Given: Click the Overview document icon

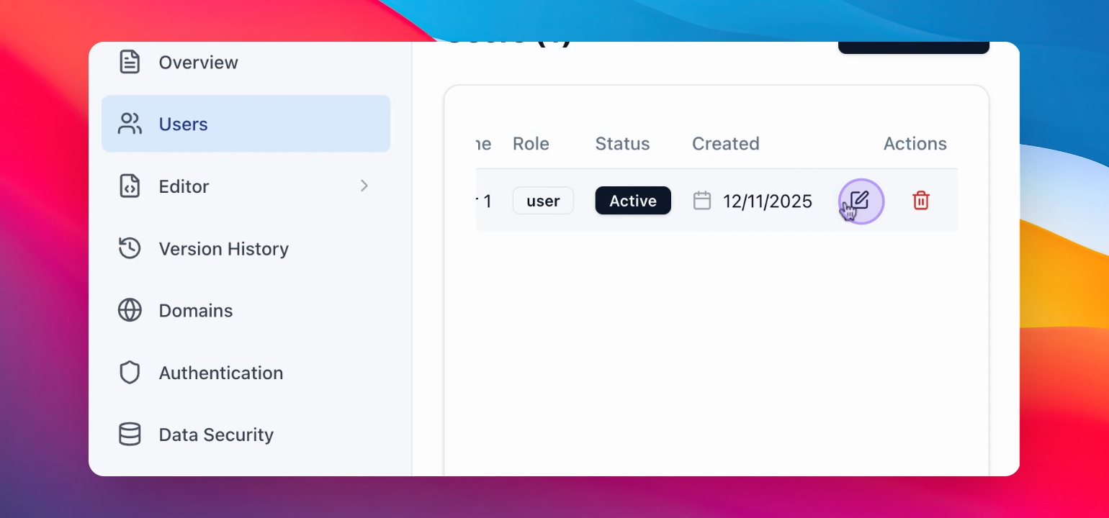Looking at the screenshot, I should click(130, 62).
